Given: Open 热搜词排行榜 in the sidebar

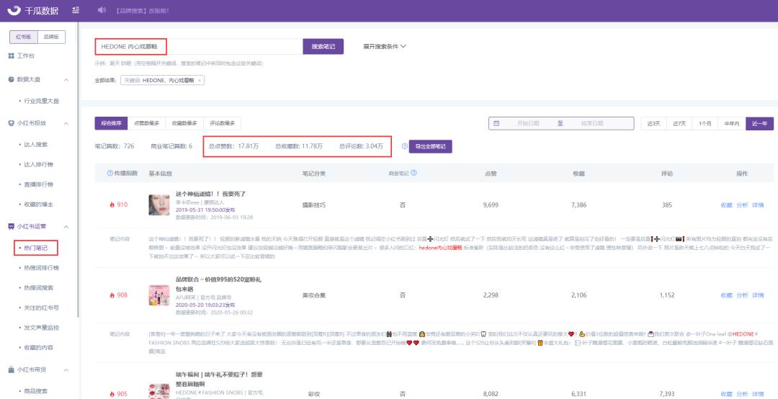Looking at the screenshot, I should pyautogui.click(x=41, y=268).
